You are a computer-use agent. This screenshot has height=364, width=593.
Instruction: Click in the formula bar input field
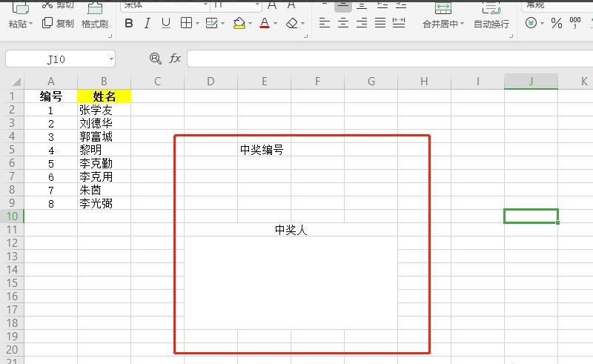385,58
